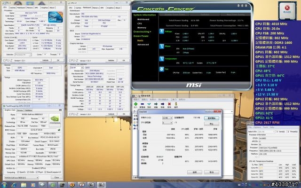This screenshot has width=301, height=188.
Task: Click the Help button in 7-Zip benchmark dialog
Action: click(x=194, y=172)
